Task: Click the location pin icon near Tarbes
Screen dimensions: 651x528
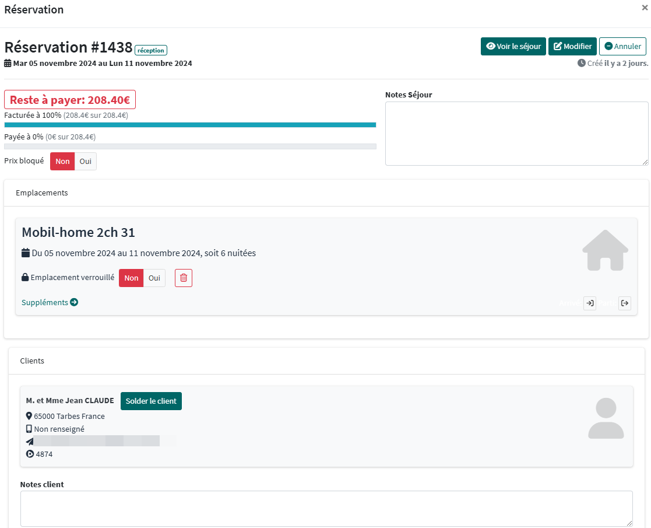Action: (29, 417)
